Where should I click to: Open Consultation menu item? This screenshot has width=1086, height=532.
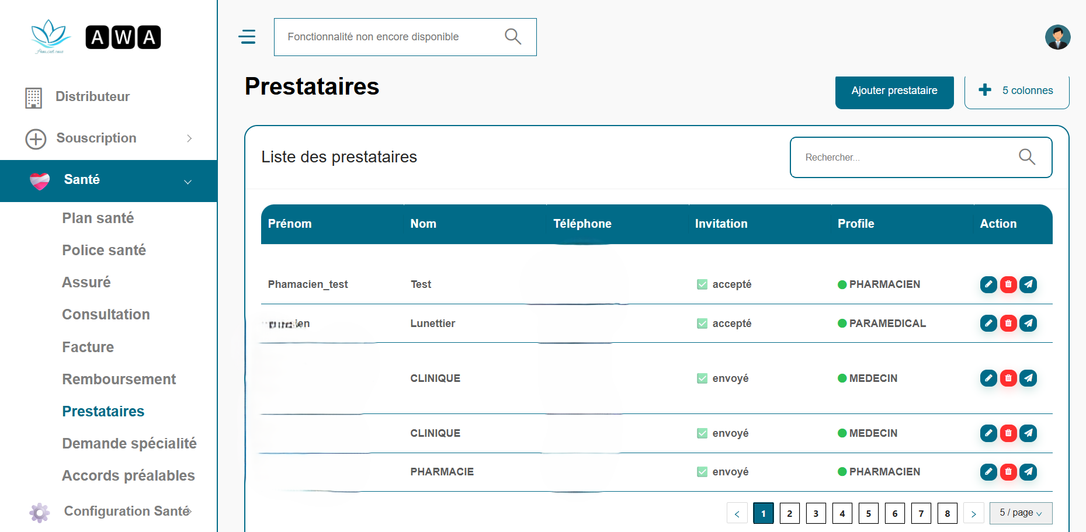click(106, 314)
